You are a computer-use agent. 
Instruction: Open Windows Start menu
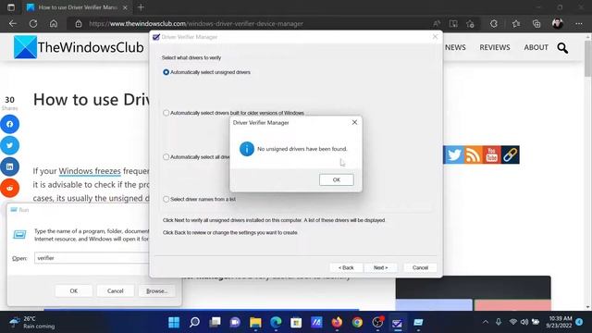[x=174, y=323]
